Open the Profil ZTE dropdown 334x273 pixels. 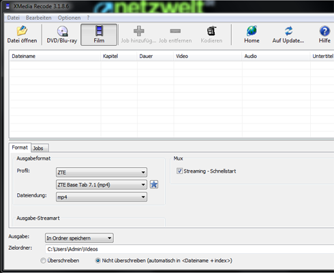point(102,172)
